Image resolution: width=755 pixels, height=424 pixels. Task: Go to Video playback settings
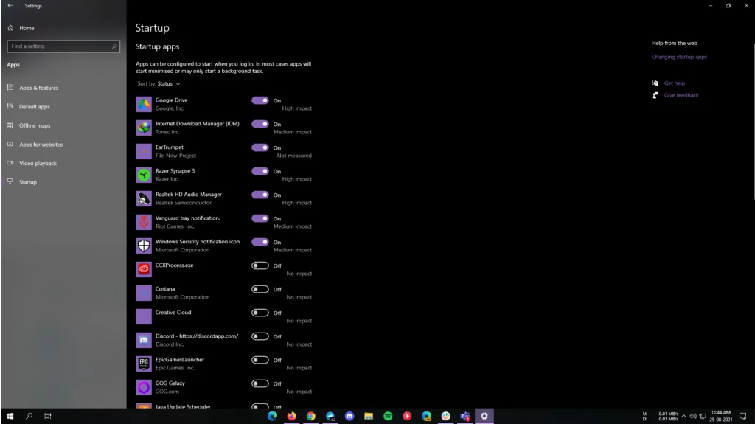pyautogui.click(x=38, y=164)
